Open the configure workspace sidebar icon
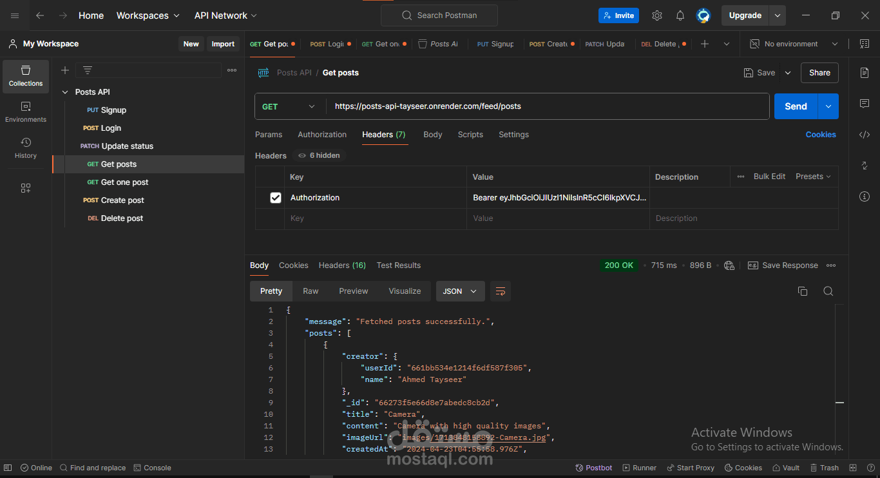This screenshot has width=880, height=478. coord(26,188)
